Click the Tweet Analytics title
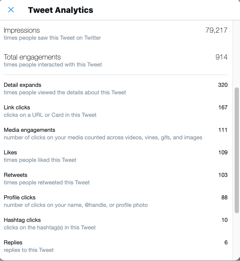The image size is (240, 261). pyautogui.click(x=60, y=10)
